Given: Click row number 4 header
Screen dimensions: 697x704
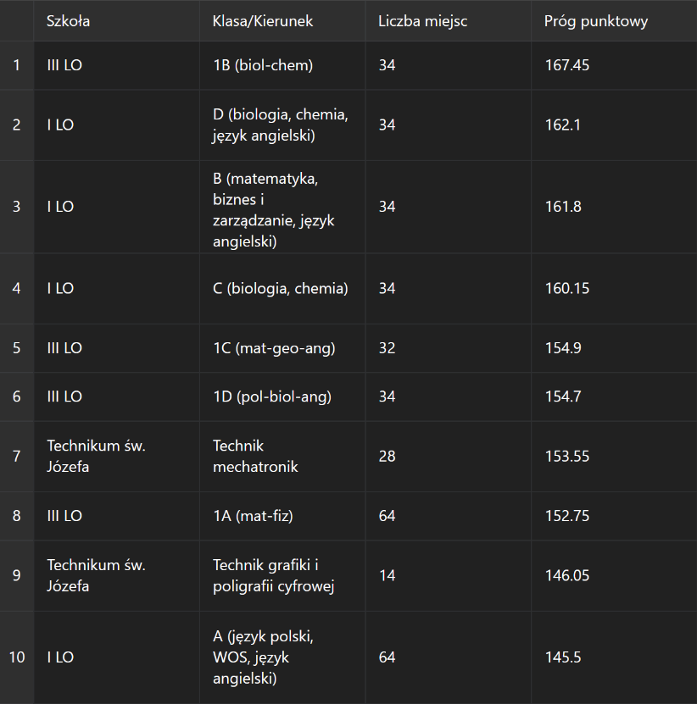Looking at the screenshot, I should pyautogui.click(x=17, y=289).
